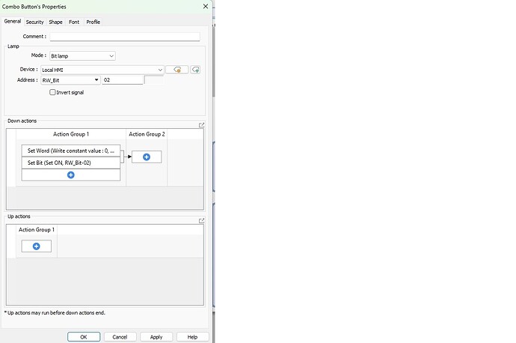The image size is (516, 343).
Task: Click the add device icon with green plus
Action: pos(195,70)
